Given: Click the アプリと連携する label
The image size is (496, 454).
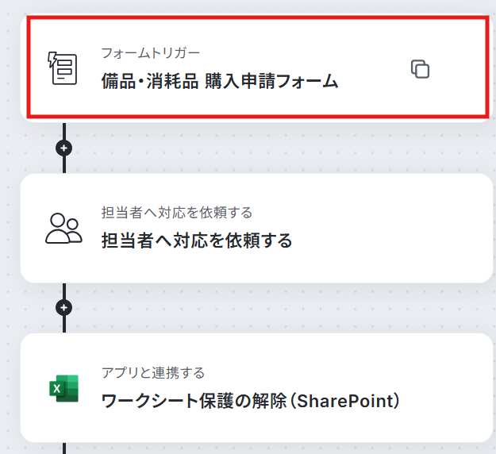Looking at the screenshot, I should pyautogui.click(x=153, y=373).
